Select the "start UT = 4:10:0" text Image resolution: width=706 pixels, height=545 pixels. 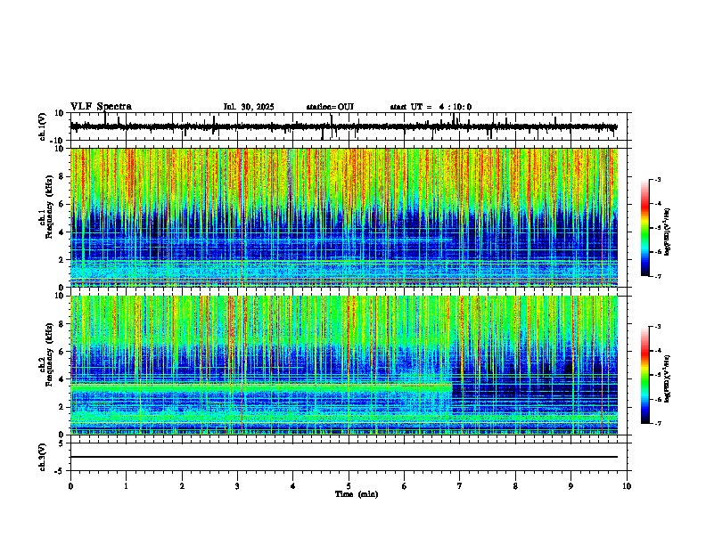[x=431, y=107]
